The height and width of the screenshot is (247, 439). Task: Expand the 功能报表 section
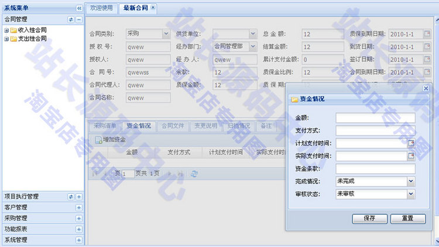[79, 229]
